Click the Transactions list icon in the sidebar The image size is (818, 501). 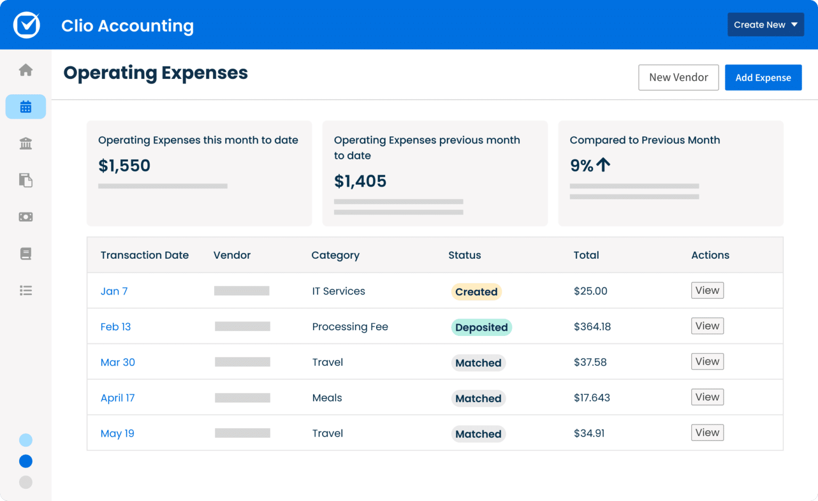pos(26,290)
